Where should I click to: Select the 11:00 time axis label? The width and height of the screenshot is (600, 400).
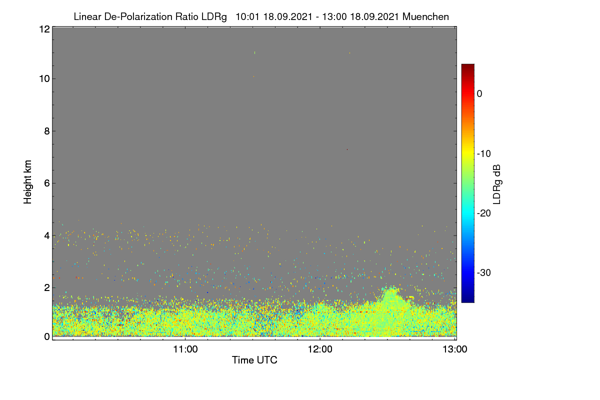(185, 349)
